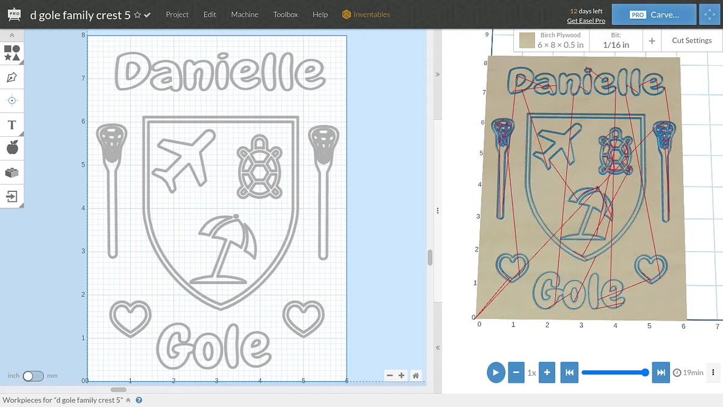
Task: Follow the Get Easel Pro link
Action: [x=586, y=21]
